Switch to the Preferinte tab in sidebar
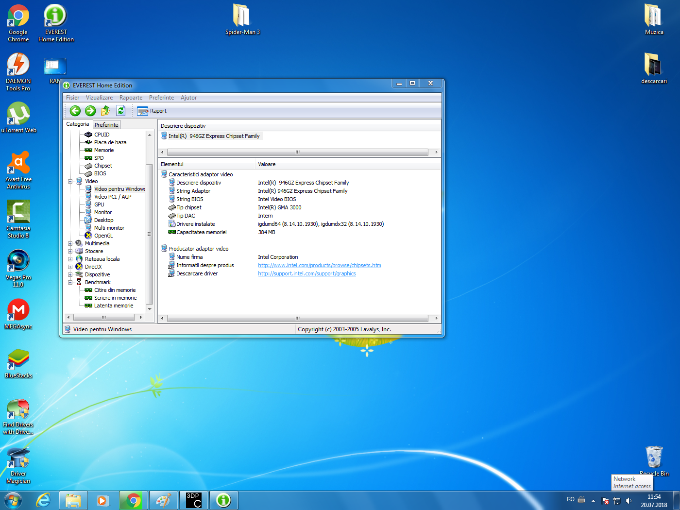Viewport: 680px width, 510px height. (x=106, y=125)
